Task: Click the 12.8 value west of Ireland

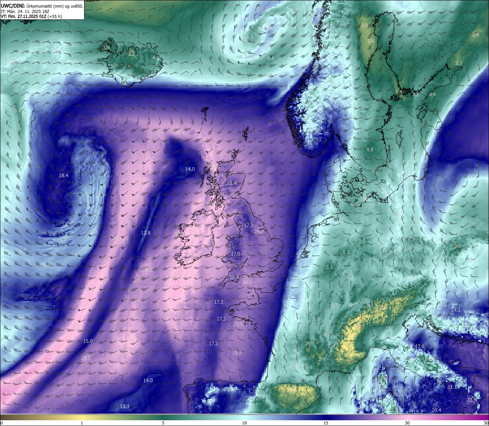Action: (146, 233)
